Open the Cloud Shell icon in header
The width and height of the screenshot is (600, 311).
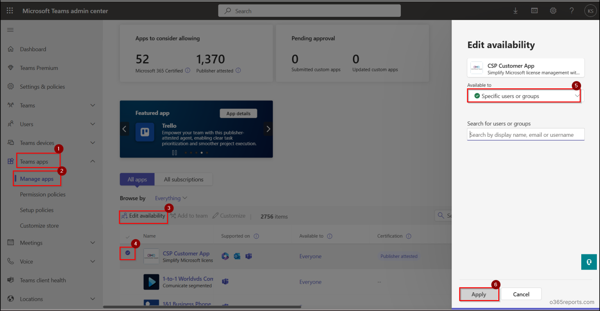pyautogui.click(x=534, y=11)
